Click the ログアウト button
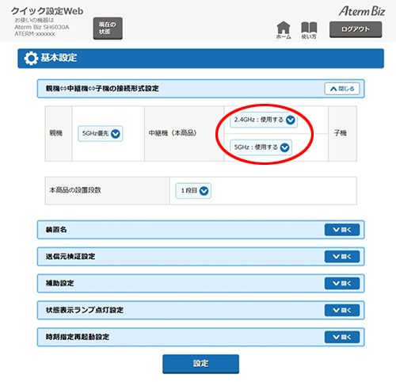The height and width of the screenshot is (382, 396). 356,29
